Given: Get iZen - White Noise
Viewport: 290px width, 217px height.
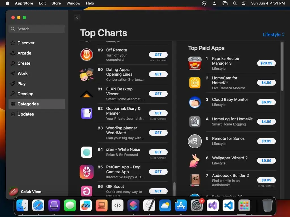Looking at the screenshot, I should coord(158,152).
